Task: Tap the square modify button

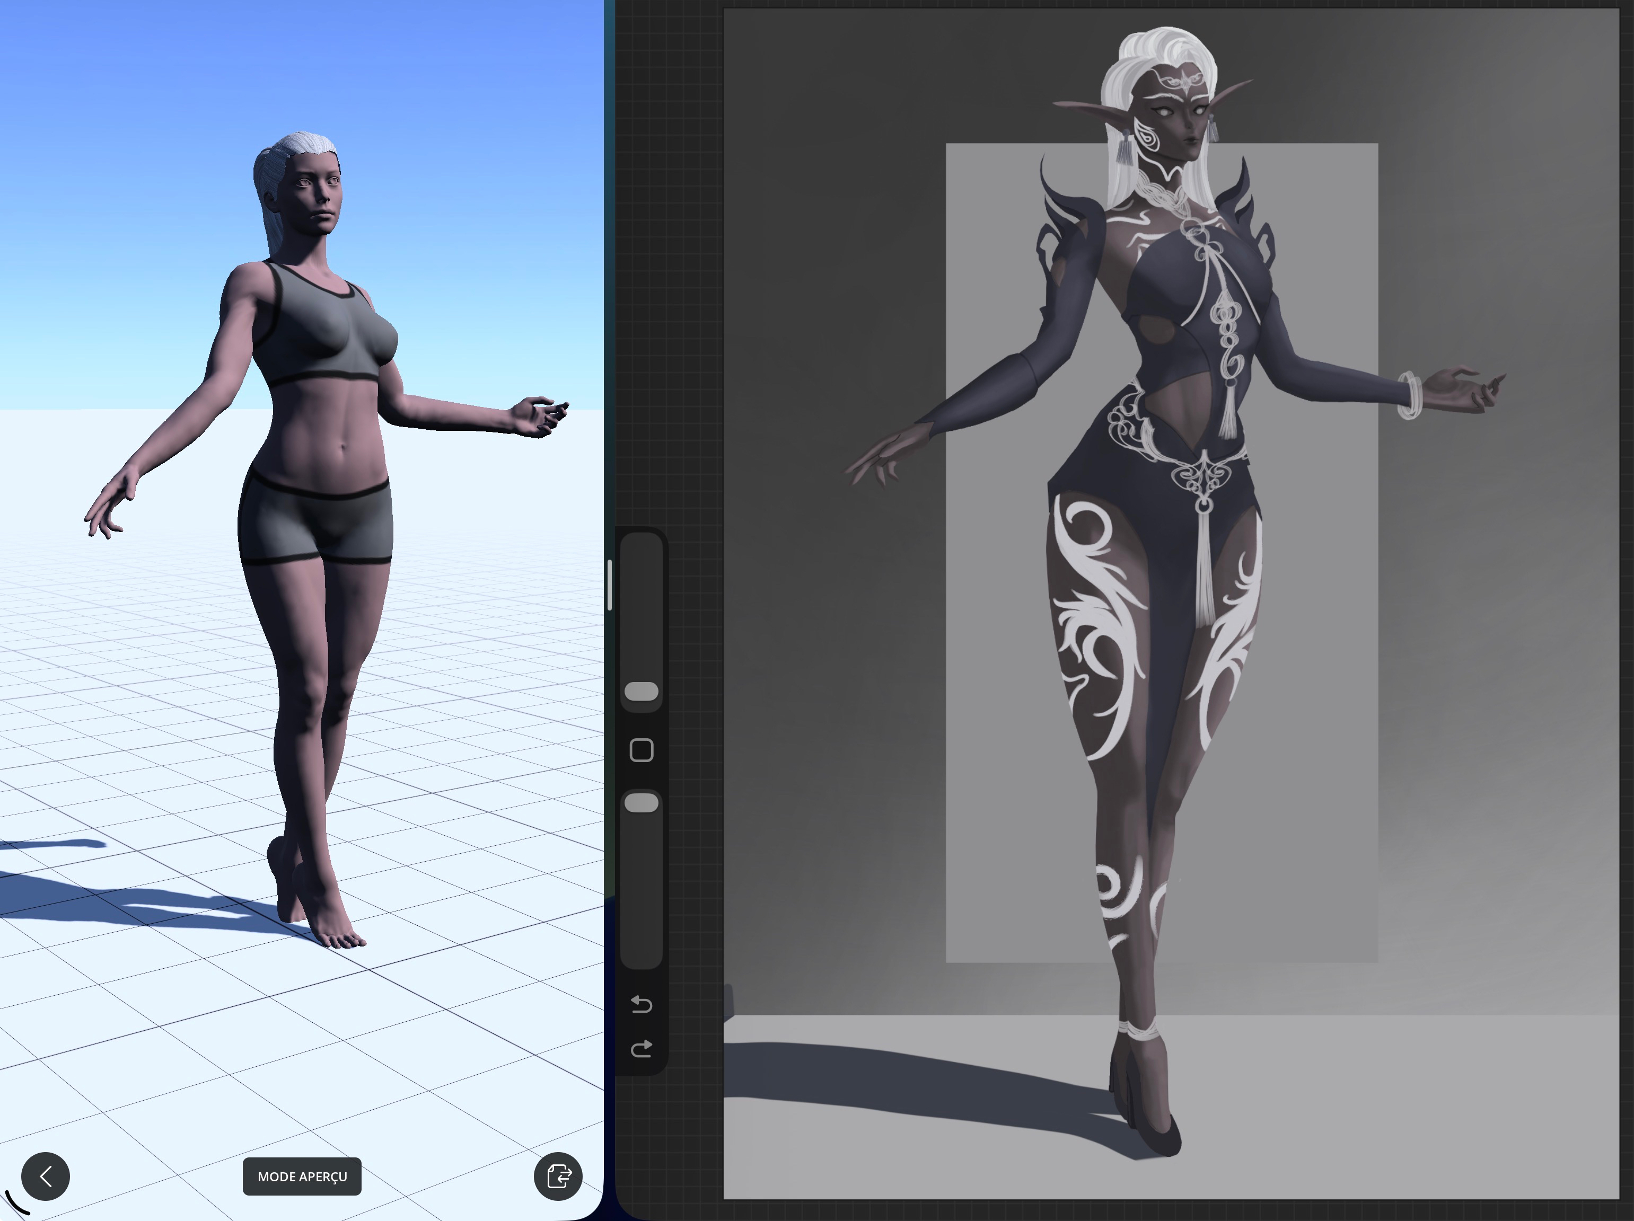Action: pos(641,750)
